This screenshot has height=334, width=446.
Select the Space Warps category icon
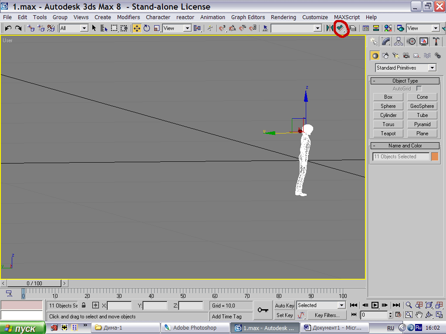pos(427,56)
